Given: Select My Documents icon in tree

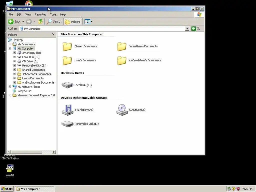Looking at the screenshot, I should [14, 44].
